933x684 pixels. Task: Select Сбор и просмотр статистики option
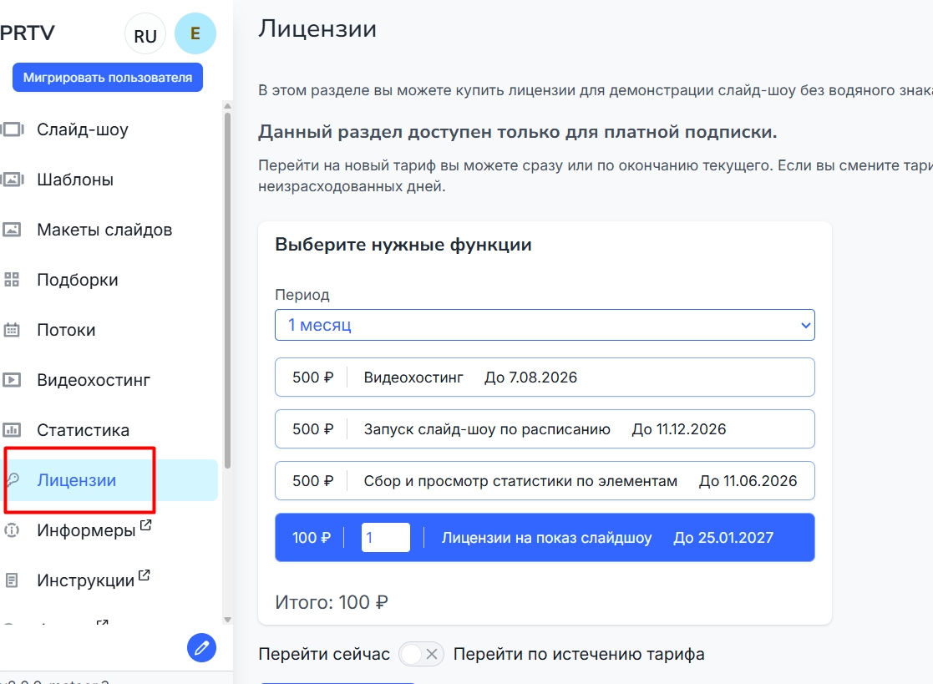(x=545, y=481)
